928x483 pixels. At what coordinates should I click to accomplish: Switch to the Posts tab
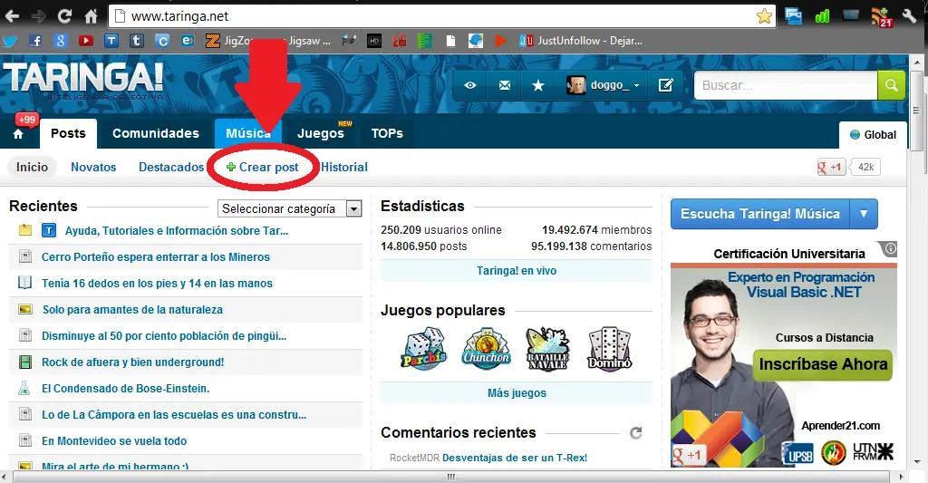click(68, 133)
